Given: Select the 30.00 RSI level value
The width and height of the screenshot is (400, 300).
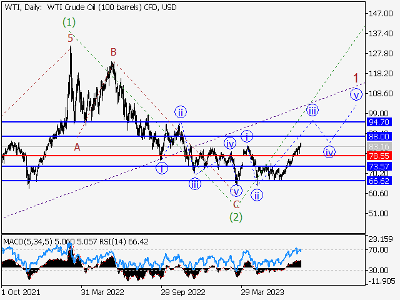Looking at the screenshot, I should (x=379, y=270).
